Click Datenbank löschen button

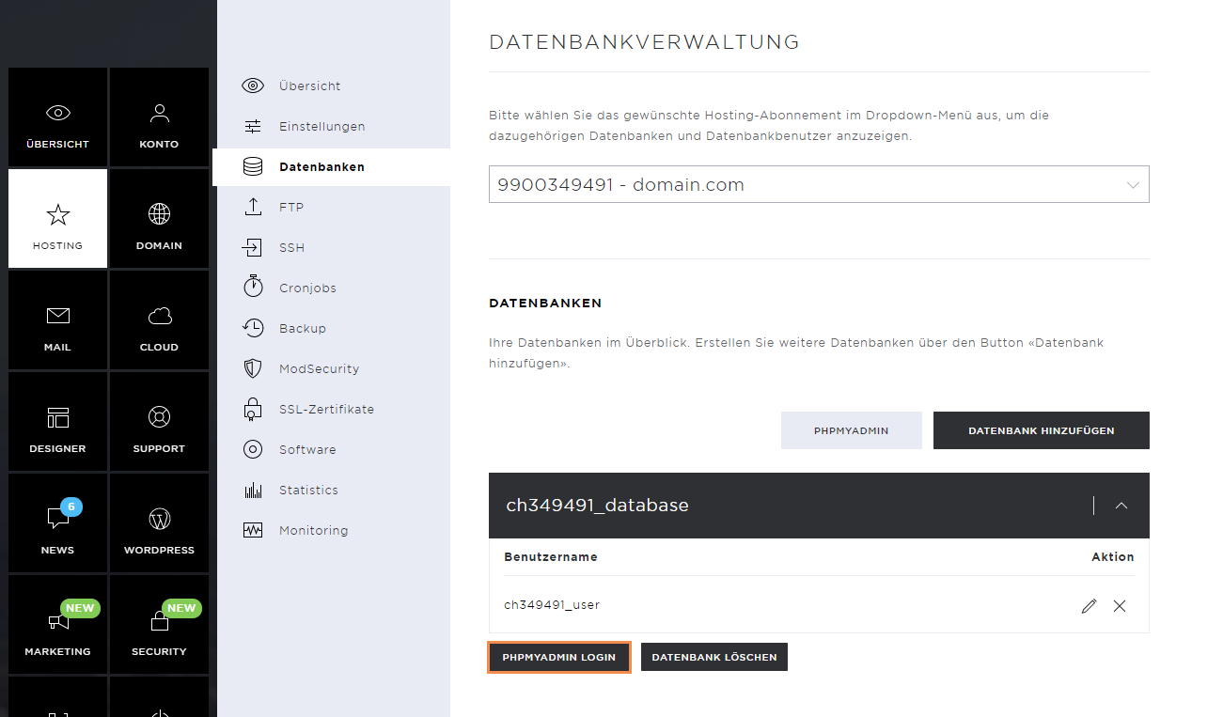(x=714, y=657)
